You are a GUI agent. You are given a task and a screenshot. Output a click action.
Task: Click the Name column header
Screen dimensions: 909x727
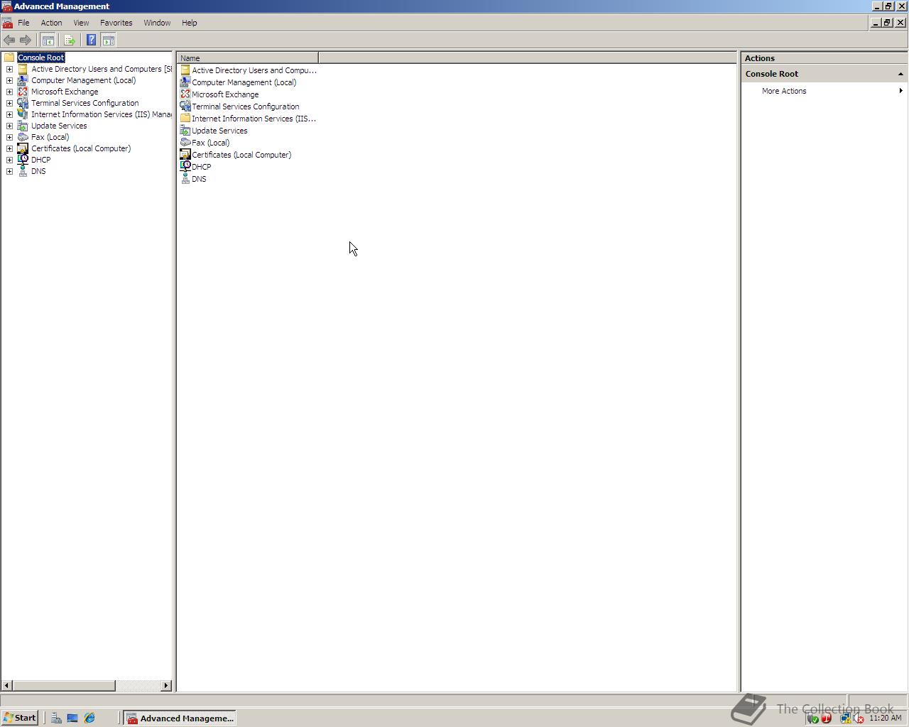(248, 58)
